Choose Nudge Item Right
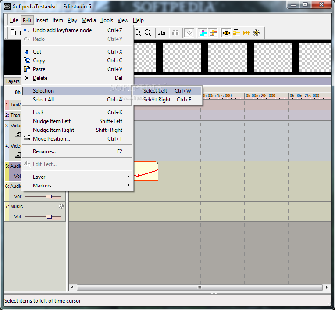Image resolution: width=335 pixels, height=310 pixels. click(77, 130)
